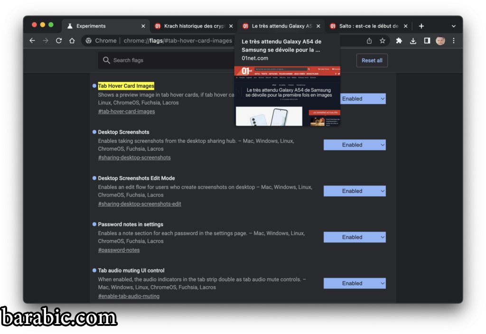486x334 pixels.
Task: Click the Search flags input field
Action: (166, 60)
